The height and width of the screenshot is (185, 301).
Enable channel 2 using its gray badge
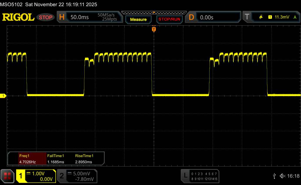point(62,176)
